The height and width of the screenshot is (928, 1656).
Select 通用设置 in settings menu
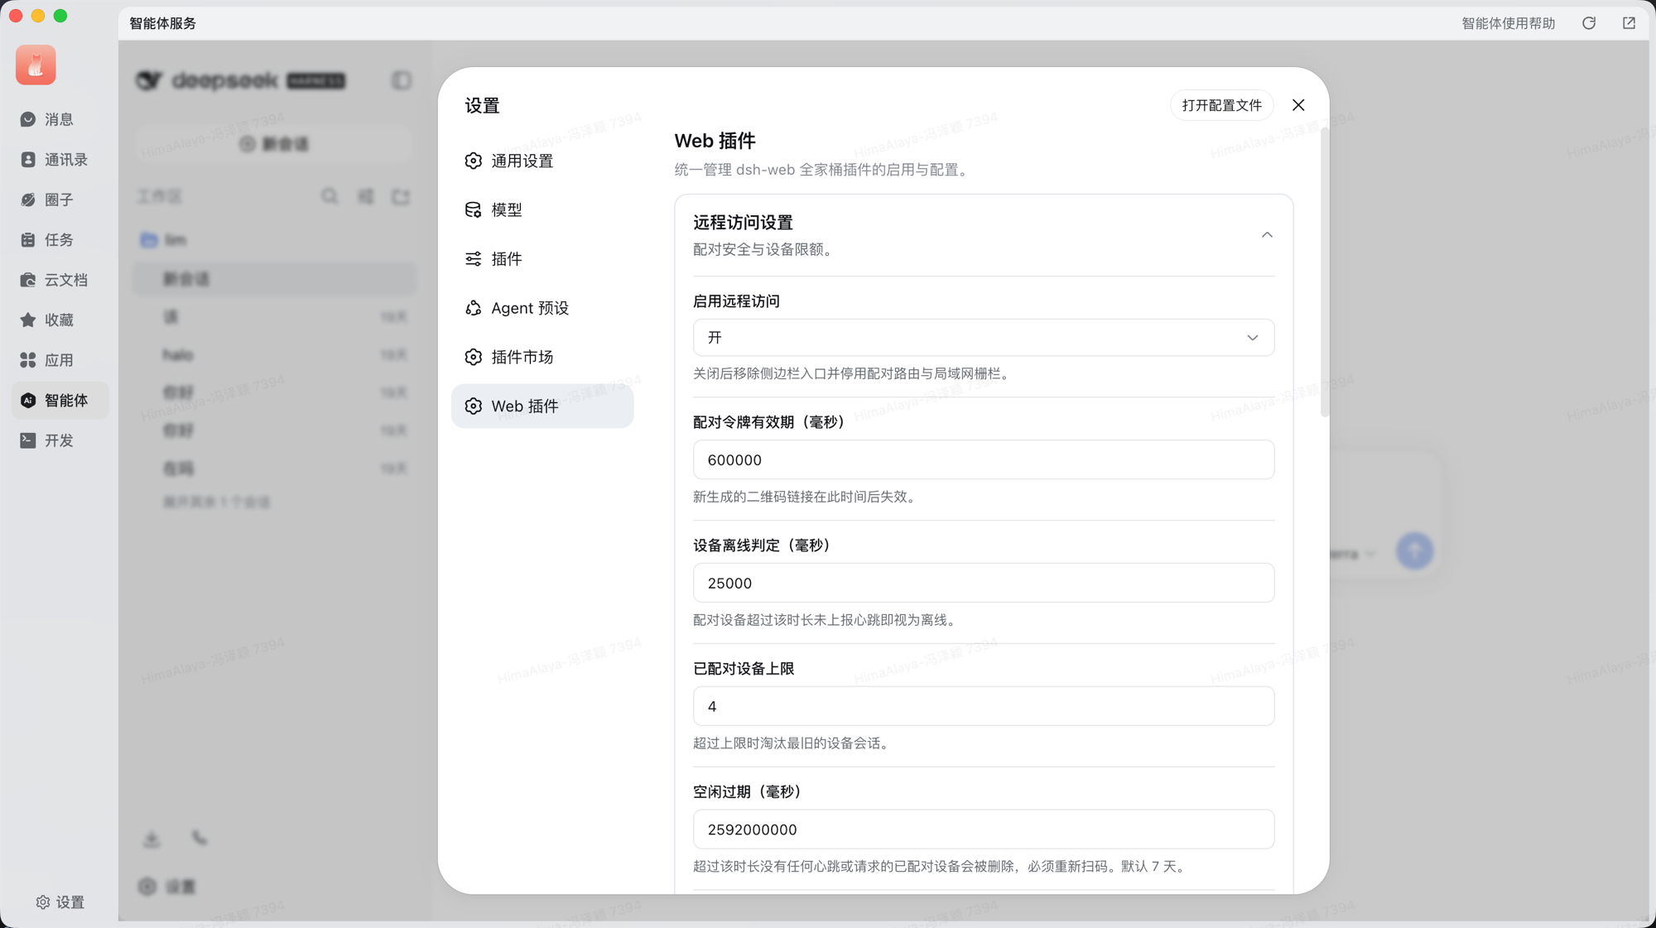point(542,161)
